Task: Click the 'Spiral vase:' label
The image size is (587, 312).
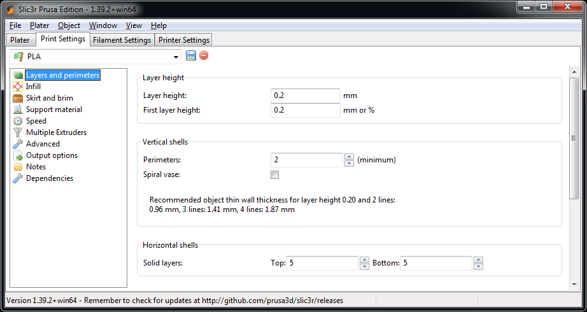Action: click(x=162, y=174)
